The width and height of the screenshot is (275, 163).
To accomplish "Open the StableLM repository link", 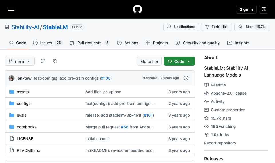I will [x=55, y=27].
